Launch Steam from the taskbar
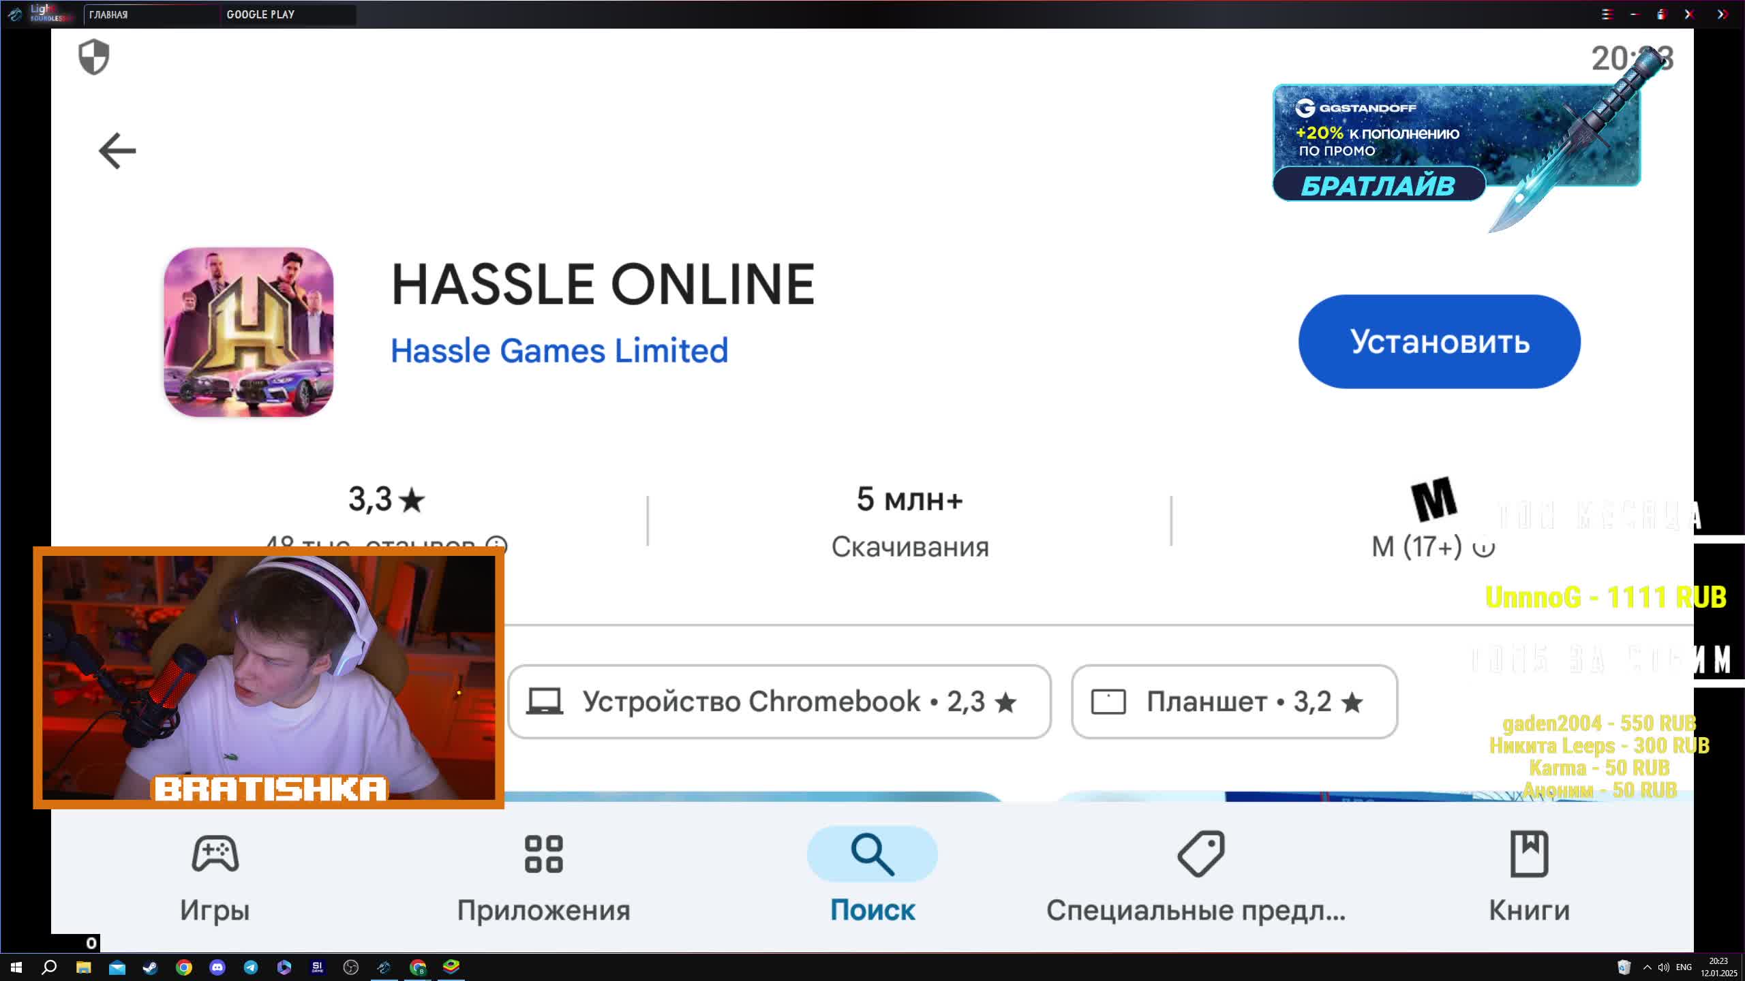 coord(151,967)
